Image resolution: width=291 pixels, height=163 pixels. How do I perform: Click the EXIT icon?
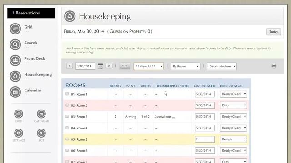tap(41, 133)
